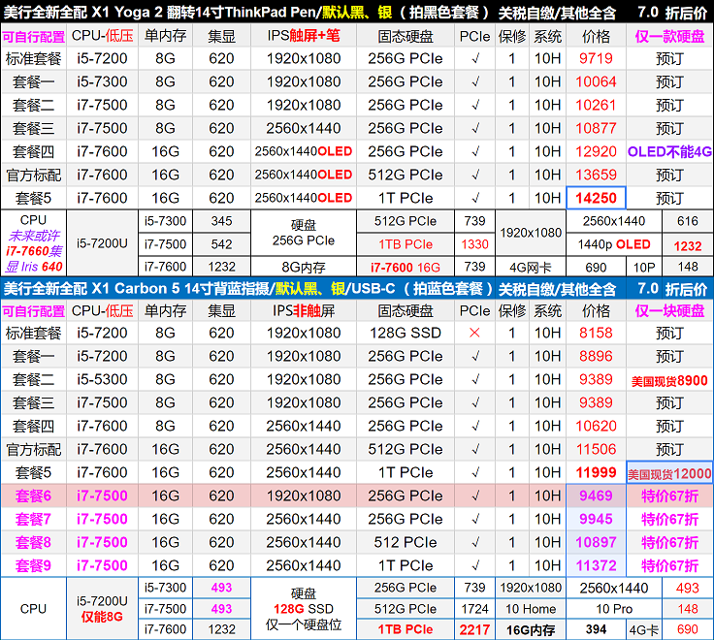Click the '1440p OLED' cell

pos(614,244)
